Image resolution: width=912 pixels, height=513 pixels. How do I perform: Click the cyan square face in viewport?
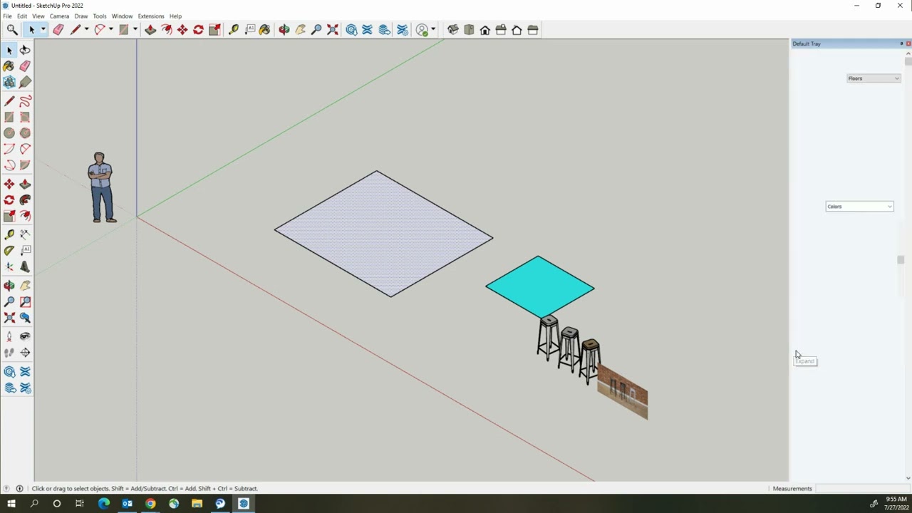coord(539,287)
